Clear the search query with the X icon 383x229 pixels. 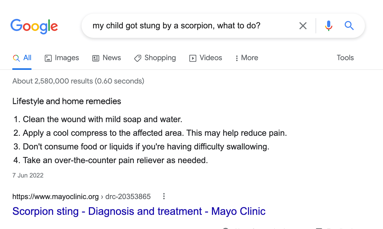(303, 26)
